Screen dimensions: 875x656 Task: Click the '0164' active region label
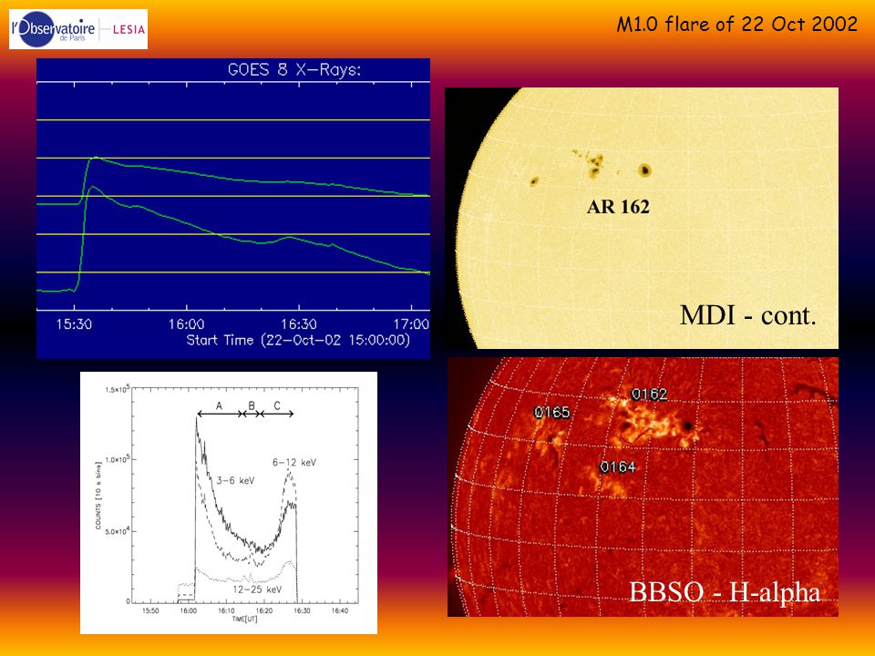pos(618,466)
